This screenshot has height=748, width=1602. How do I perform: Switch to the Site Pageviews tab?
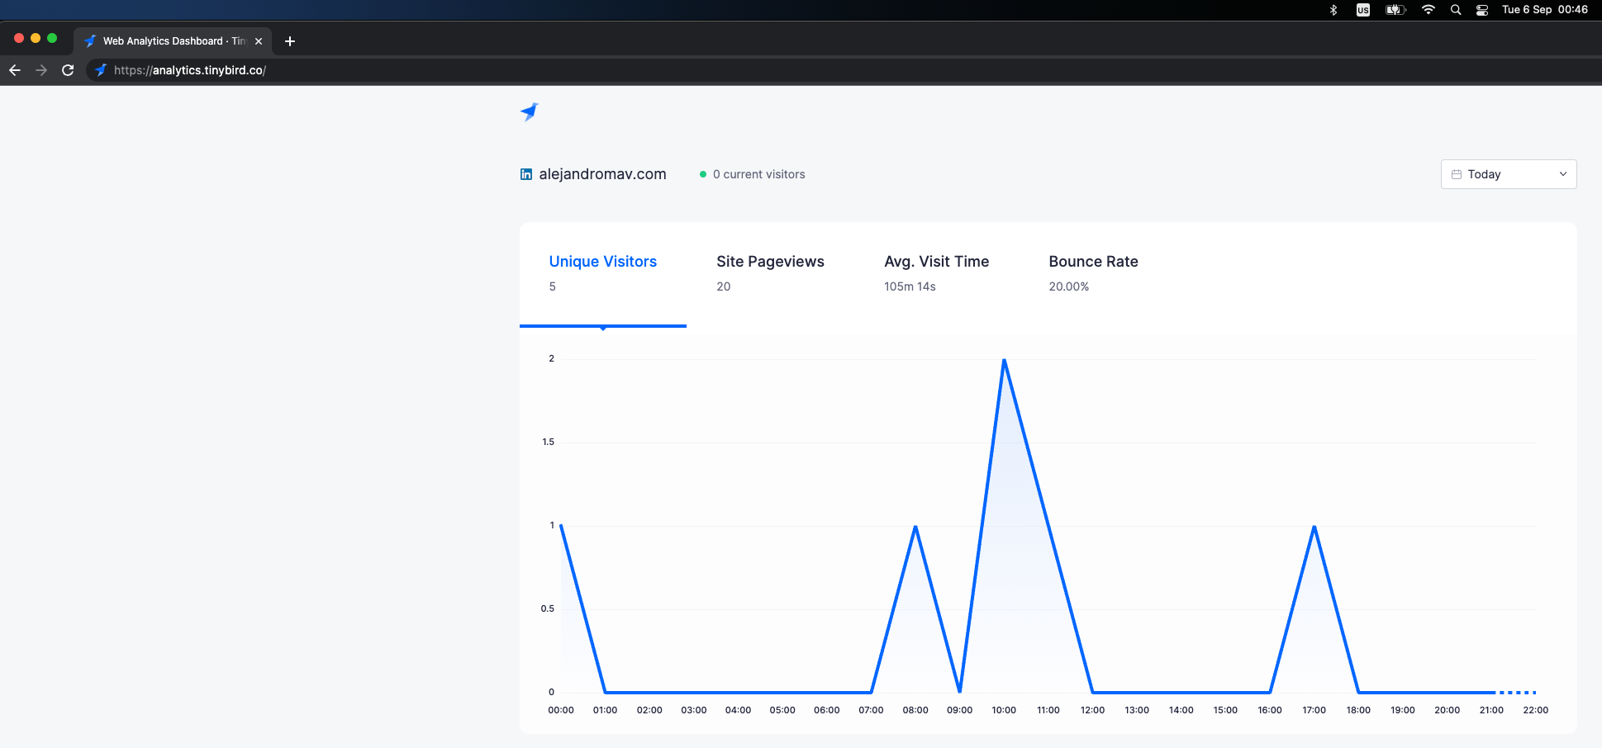[770, 274]
